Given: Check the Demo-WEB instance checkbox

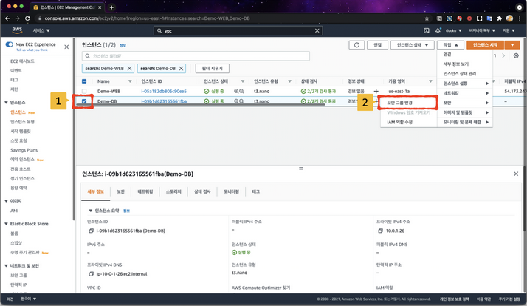Looking at the screenshot, I should 85,91.
